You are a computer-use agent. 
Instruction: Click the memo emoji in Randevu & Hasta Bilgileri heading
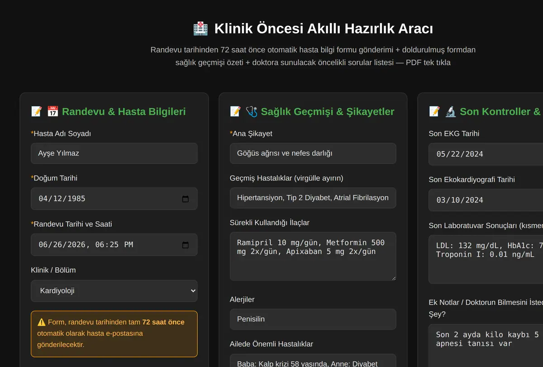coord(36,111)
